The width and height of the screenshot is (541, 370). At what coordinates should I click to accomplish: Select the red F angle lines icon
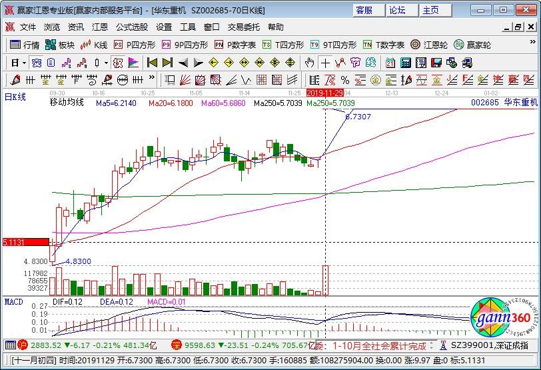467,80
